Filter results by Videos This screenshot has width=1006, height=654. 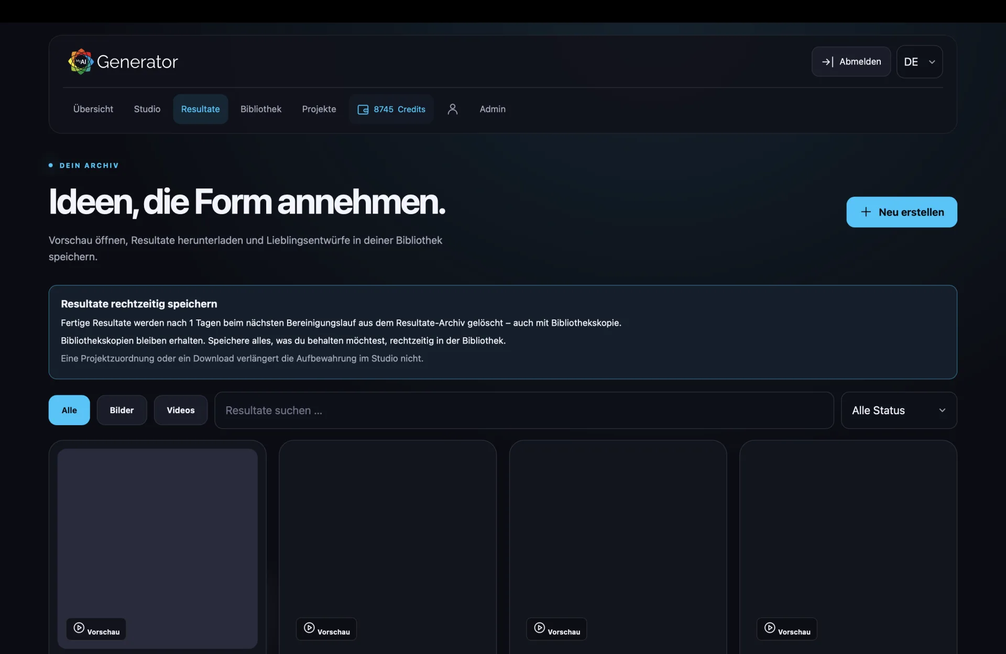(x=181, y=410)
